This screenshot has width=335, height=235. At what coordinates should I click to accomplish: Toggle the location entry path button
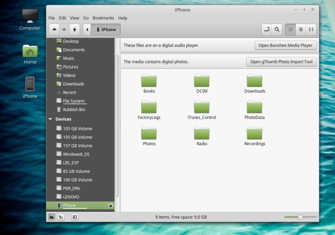pos(267,30)
